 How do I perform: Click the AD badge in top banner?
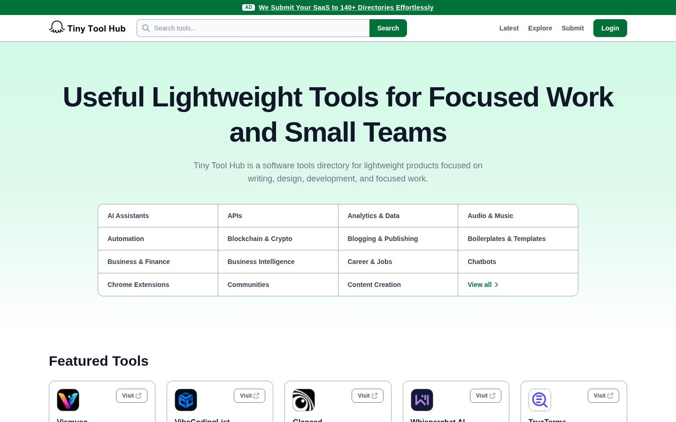click(248, 8)
